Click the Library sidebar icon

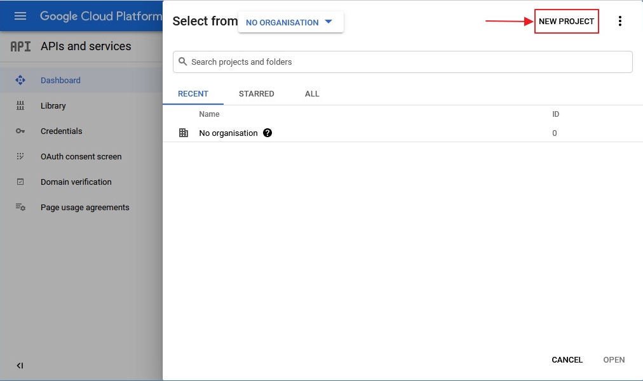[x=20, y=106]
